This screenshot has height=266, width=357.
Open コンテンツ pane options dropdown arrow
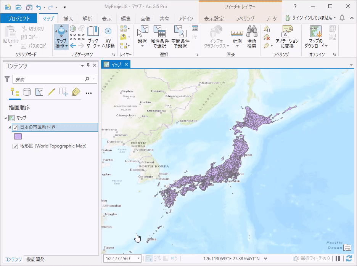click(82, 66)
